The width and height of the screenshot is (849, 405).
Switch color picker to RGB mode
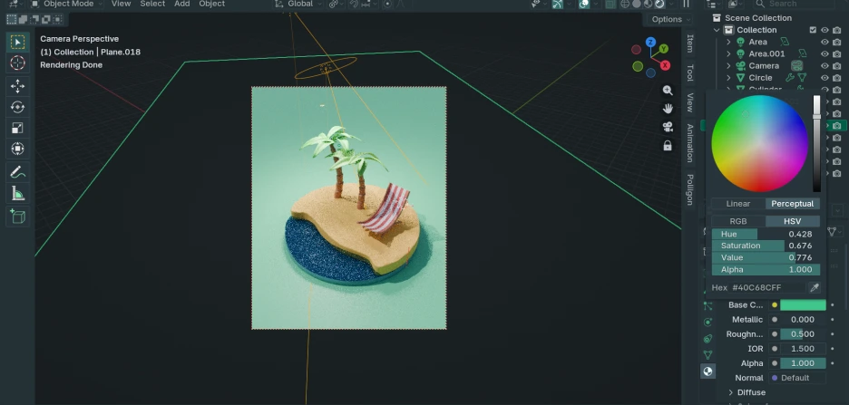(738, 221)
